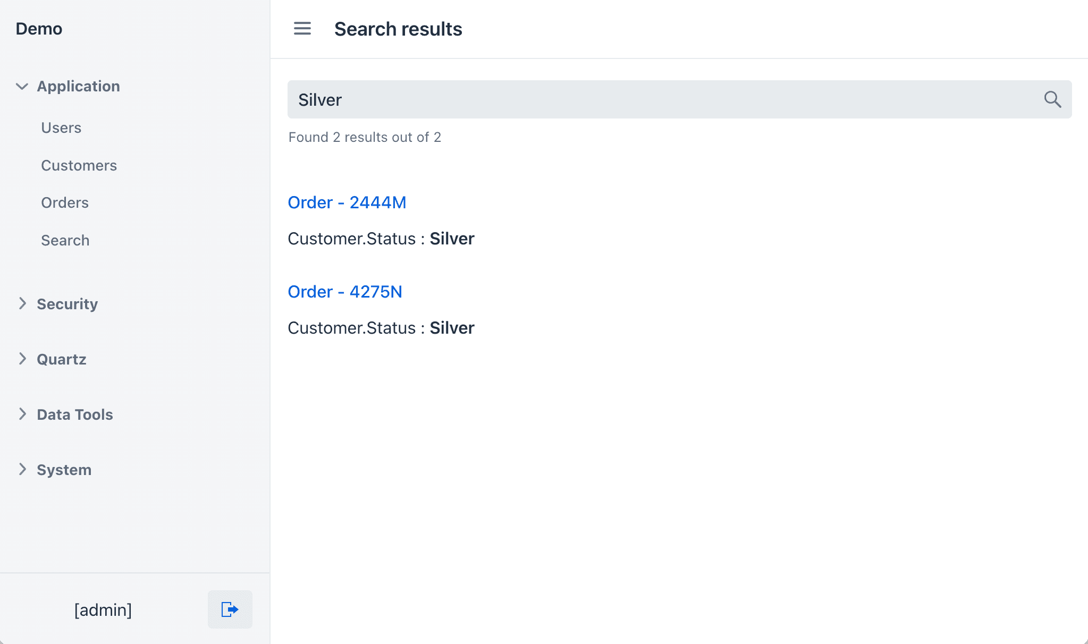The image size is (1088, 644).
Task: Open the Order - 4275N result link
Action: click(x=344, y=292)
